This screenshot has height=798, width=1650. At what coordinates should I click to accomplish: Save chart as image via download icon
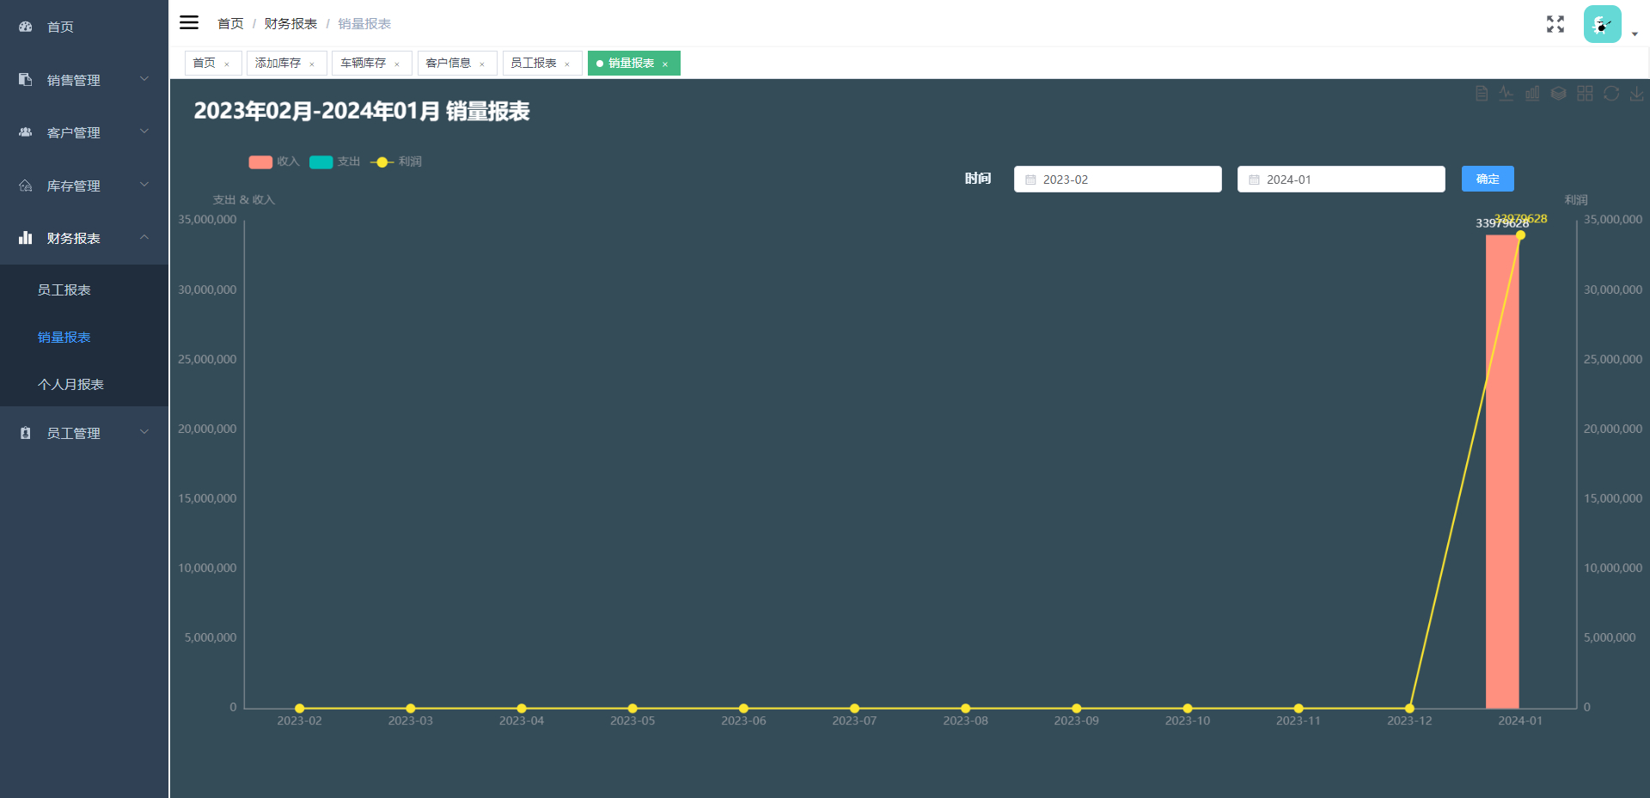pos(1637,94)
